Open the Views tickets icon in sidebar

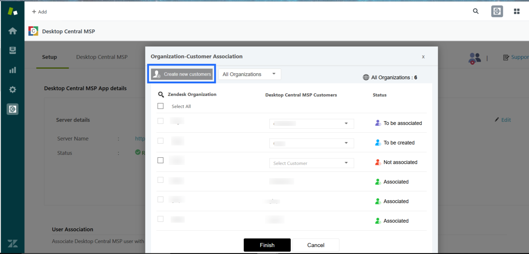point(12,50)
